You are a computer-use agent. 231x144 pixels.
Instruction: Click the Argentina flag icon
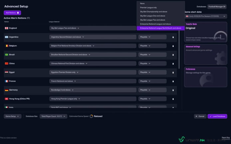[6, 37]
